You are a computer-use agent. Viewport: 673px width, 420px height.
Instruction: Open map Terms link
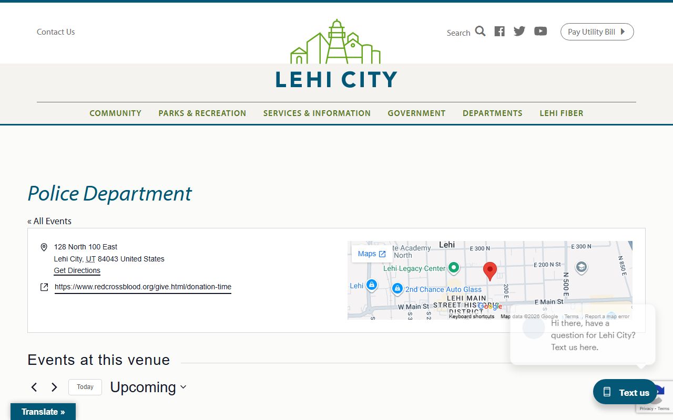(572, 317)
